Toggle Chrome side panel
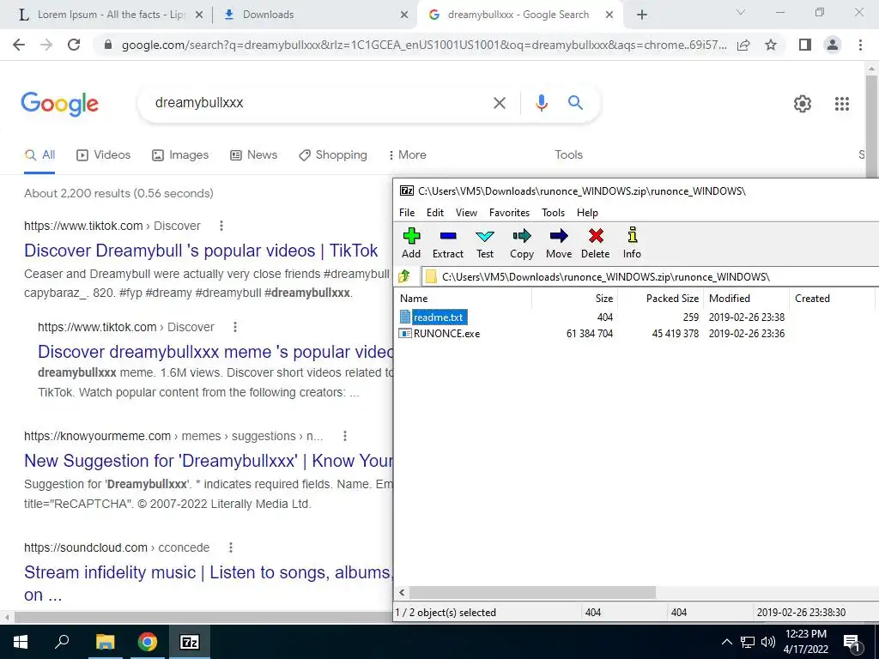879x659 pixels. (x=805, y=45)
